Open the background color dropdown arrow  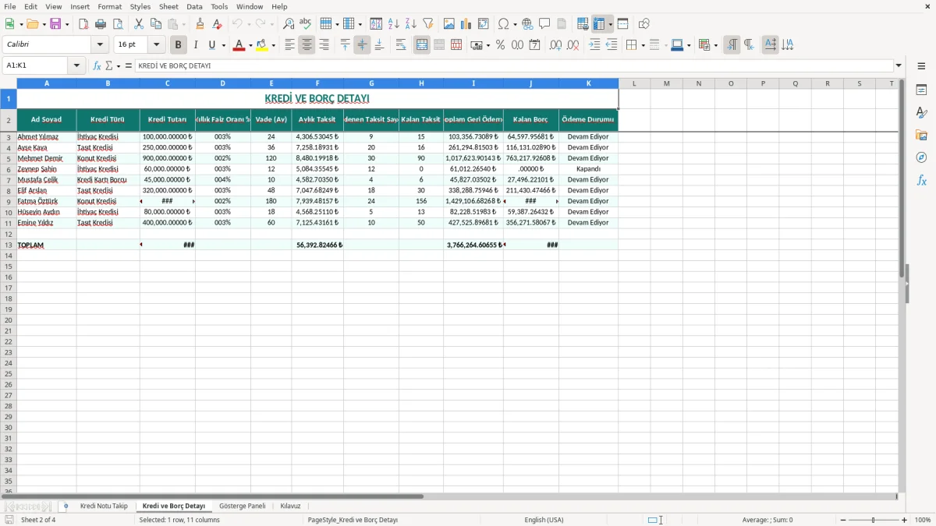click(x=273, y=45)
